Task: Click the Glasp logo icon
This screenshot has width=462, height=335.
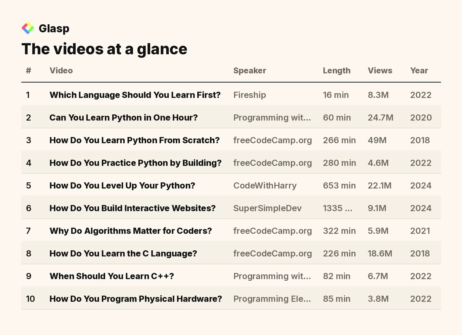Action: point(28,28)
